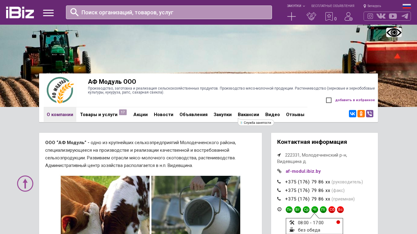Viewport: 417px width, 234px height.
Task: Select Sunday (Вс) schedule circle
Action: pos(340,210)
